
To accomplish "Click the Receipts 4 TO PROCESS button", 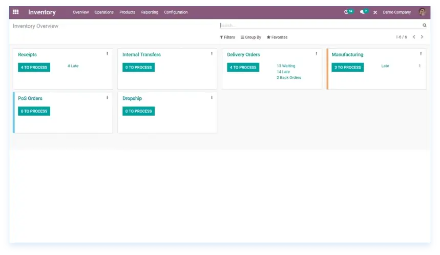I will [x=34, y=68].
